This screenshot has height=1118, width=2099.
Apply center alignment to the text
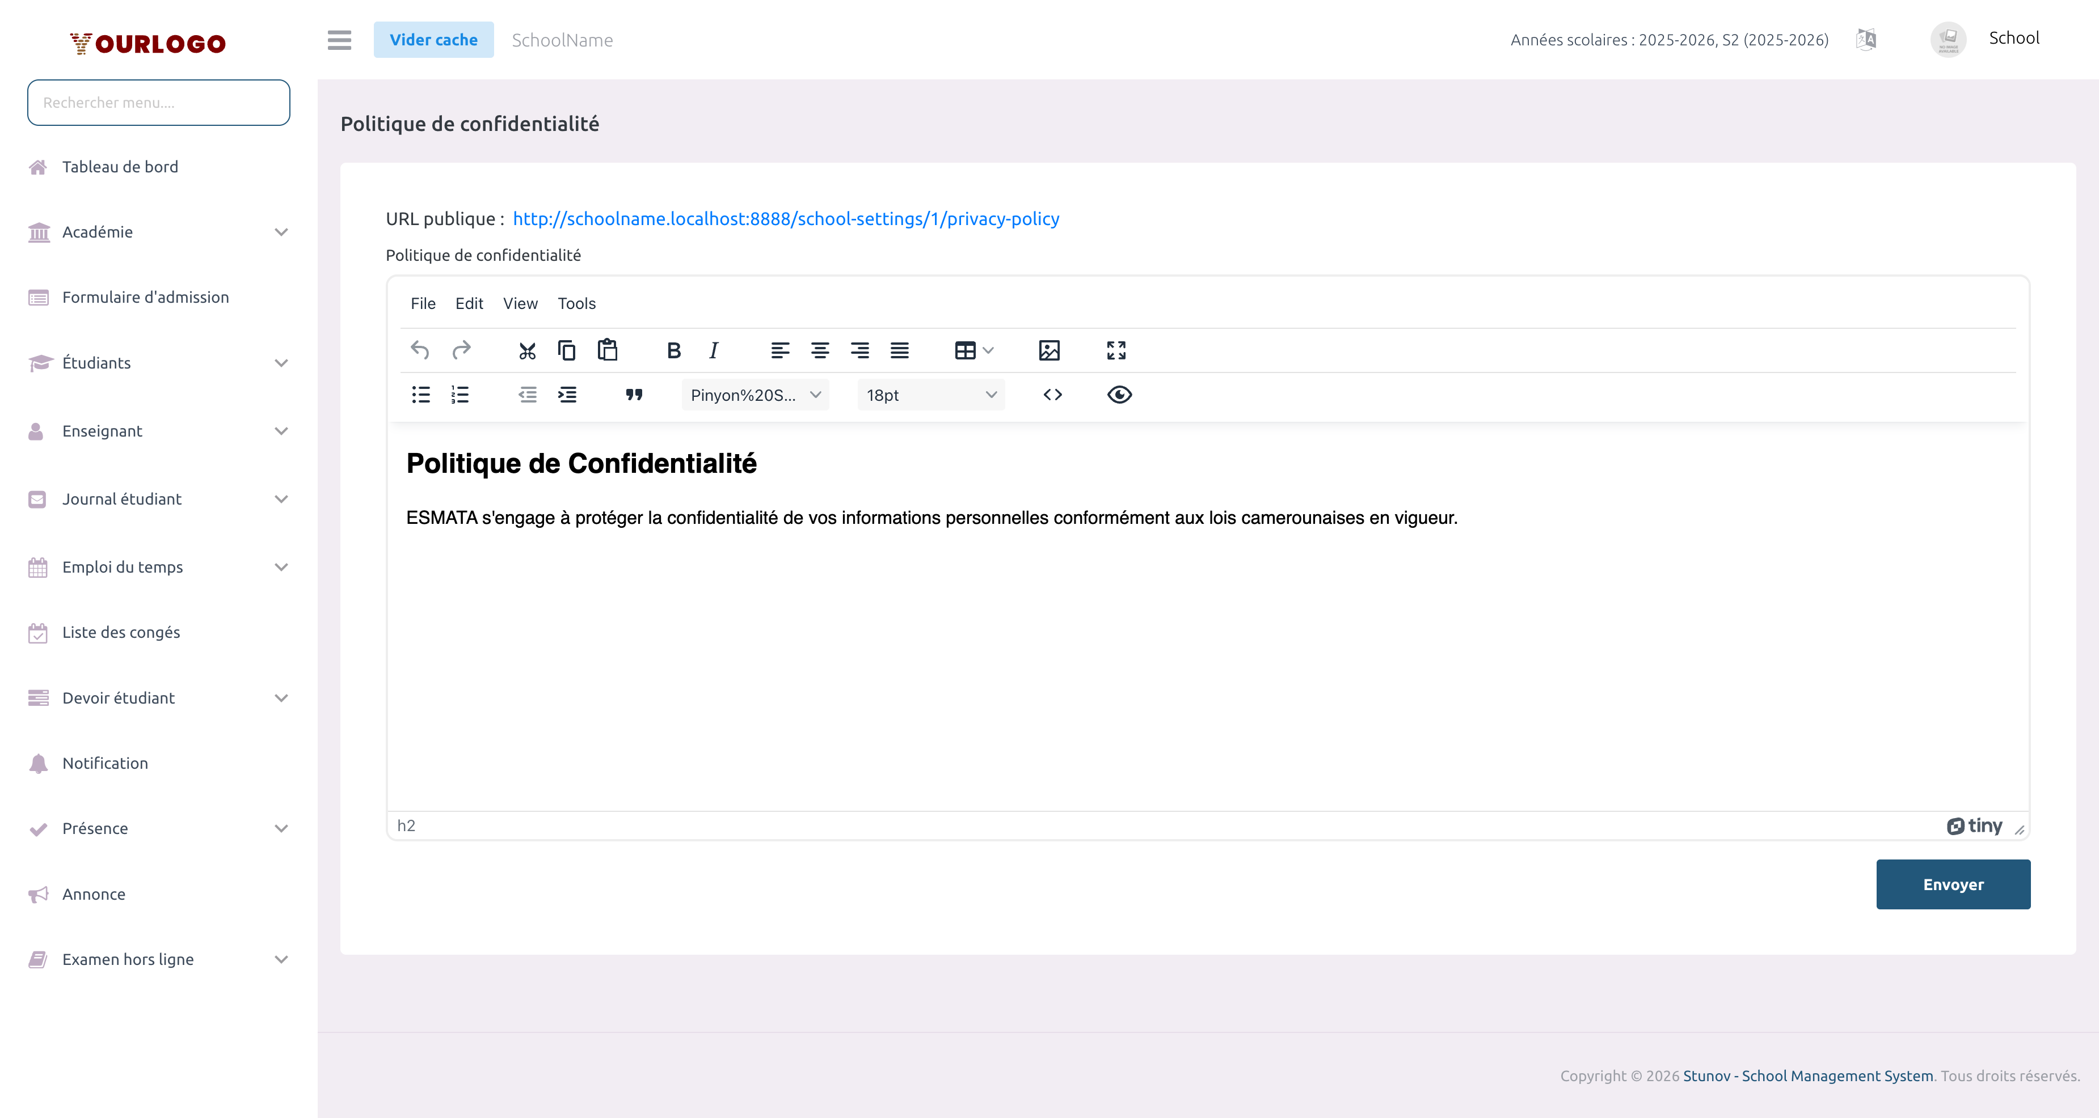pos(820,350)
